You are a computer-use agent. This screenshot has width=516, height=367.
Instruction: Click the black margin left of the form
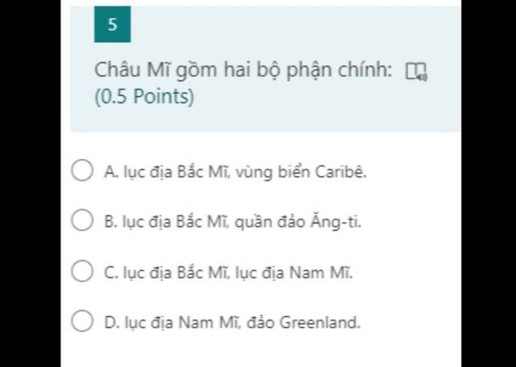tap(30, 183)
